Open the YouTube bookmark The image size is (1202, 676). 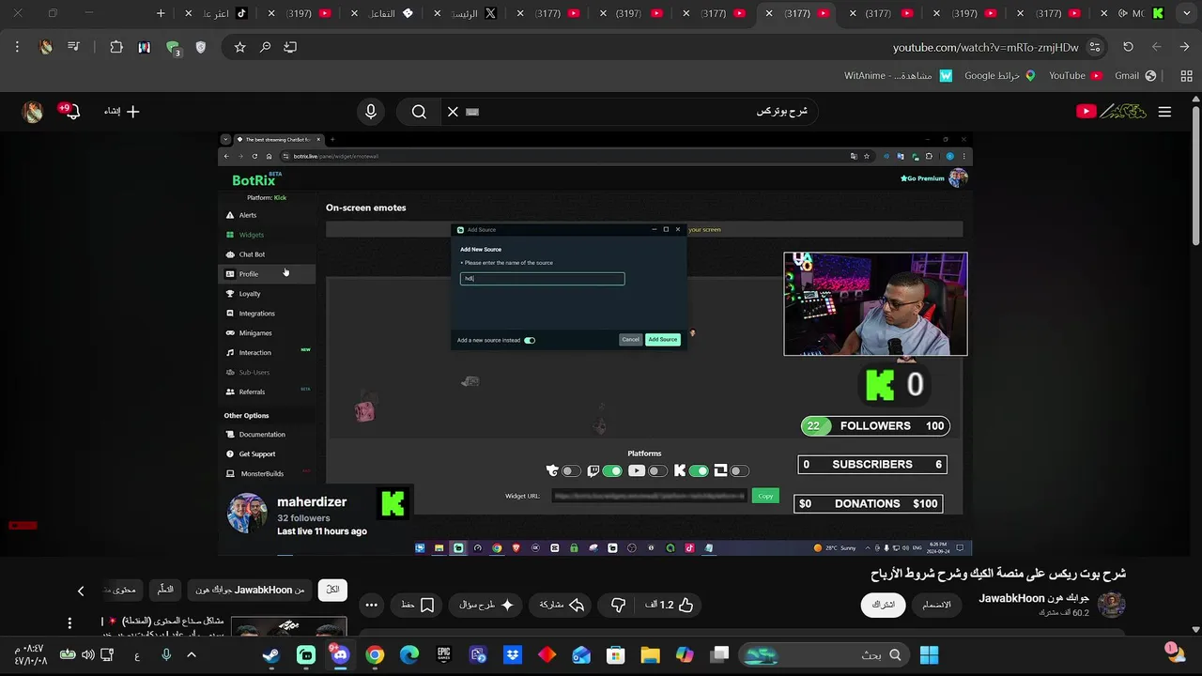[x=1074, y=75]
